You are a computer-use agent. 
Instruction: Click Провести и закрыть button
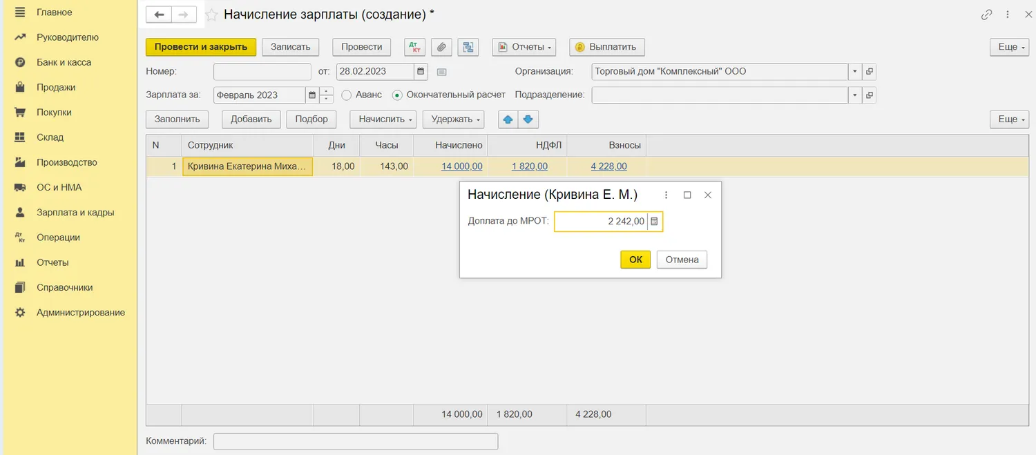tap(201, 47)
